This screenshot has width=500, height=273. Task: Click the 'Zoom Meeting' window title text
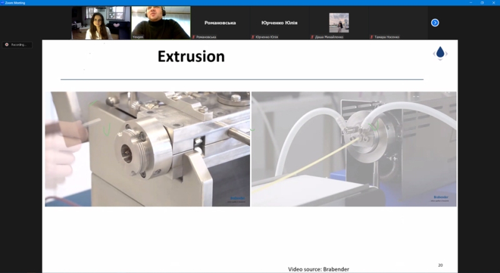tap(15, 3)
